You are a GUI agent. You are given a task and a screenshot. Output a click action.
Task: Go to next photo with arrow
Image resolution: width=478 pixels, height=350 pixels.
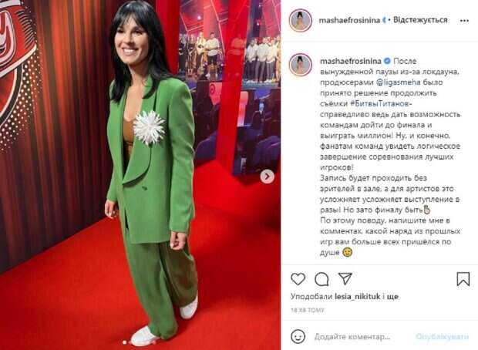268,177
